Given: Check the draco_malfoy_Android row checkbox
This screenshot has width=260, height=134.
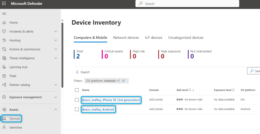Looking at the screenshot, I should 77,109.
